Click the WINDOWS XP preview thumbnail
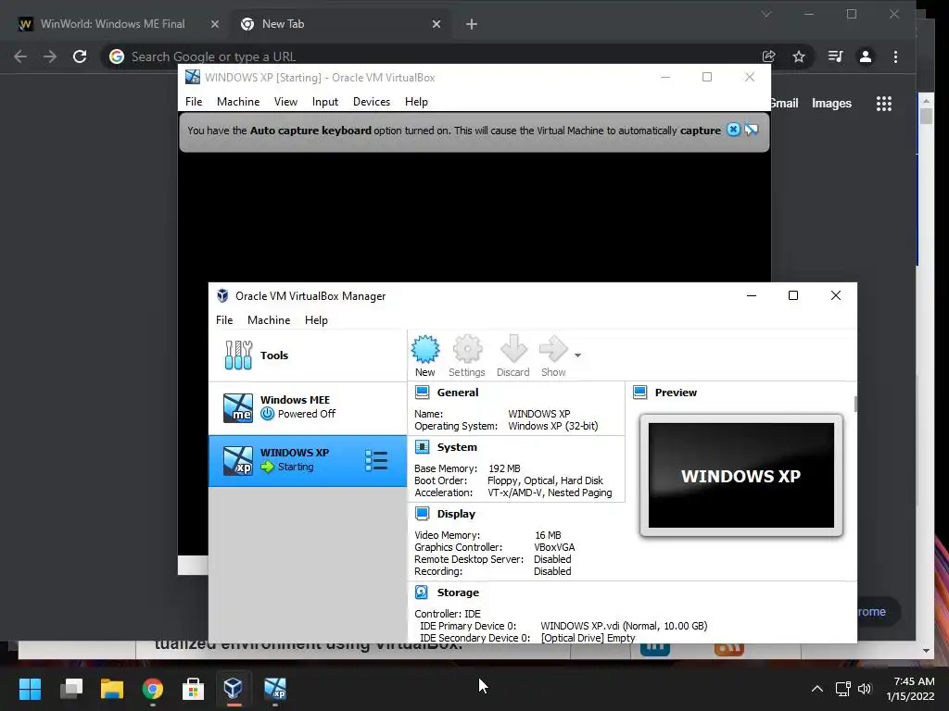Image resolution: width=949 pixels, height=711 pixels. click(x=740, y=475)
